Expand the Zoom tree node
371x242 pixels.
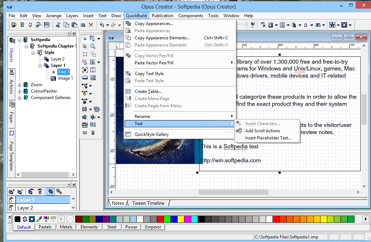(20, 85)
